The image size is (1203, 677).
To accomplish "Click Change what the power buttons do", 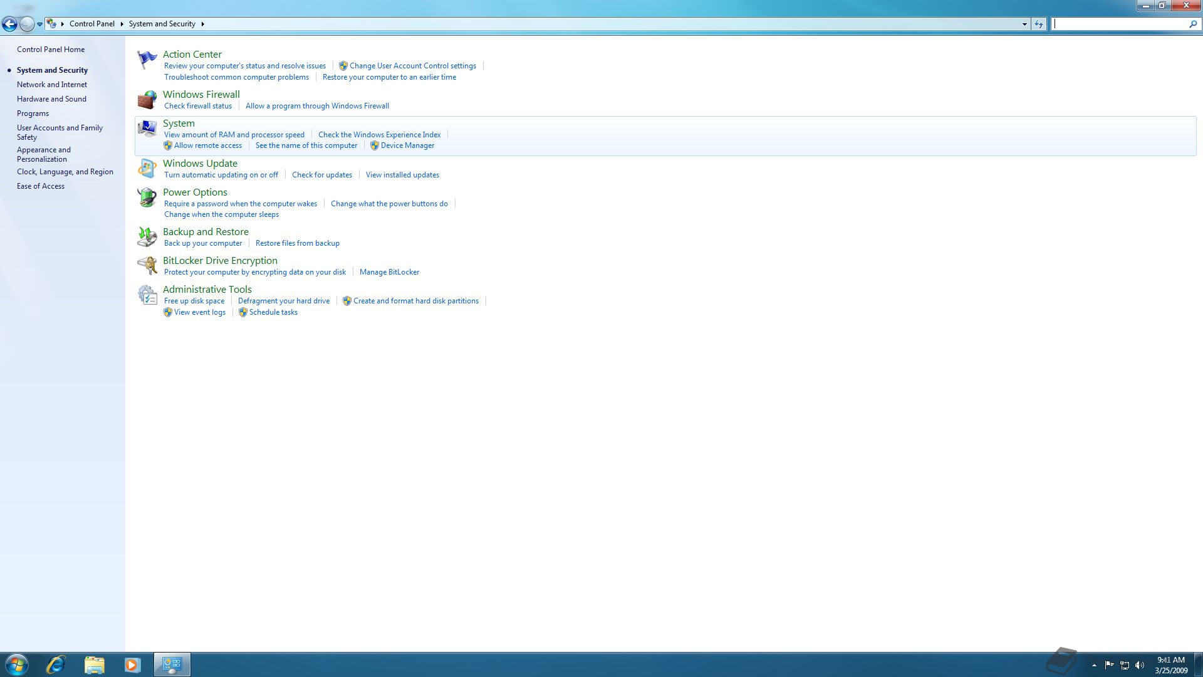I will (x=389, y=204).
